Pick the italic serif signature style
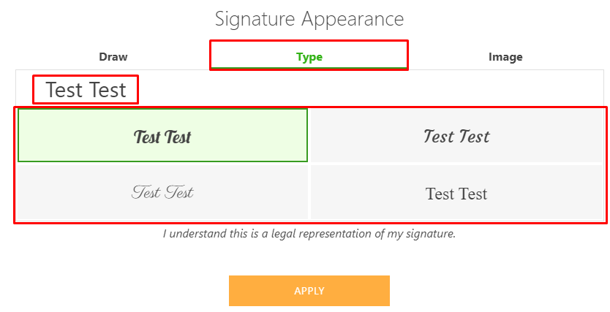Screen dimensions: 610x312 tap(456, 137)
